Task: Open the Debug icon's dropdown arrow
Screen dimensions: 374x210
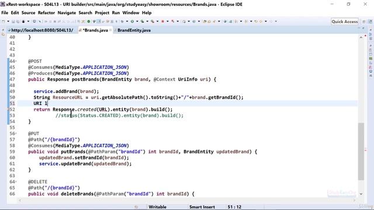Action: [x=127, y=22]
